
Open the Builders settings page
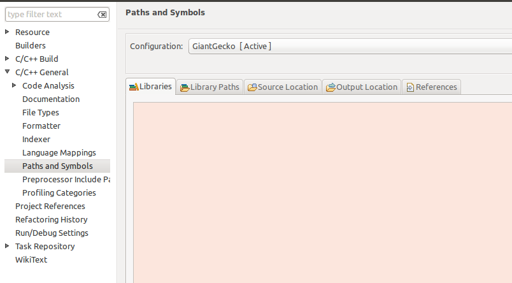coord(31,45)
